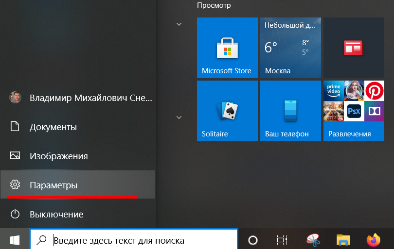Collapse the upper tile group chevron
Screen dimensions: 394x249
tap(179, 24)
